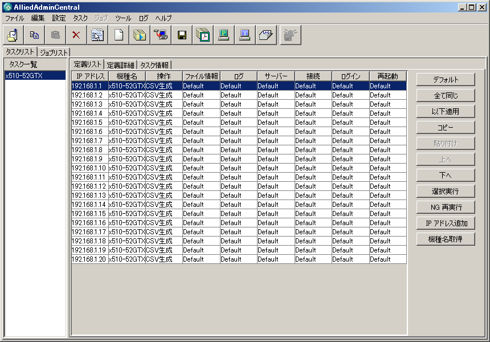Click the 選択実行 button
Screen dimensions: 490x342
click(446, 192)
